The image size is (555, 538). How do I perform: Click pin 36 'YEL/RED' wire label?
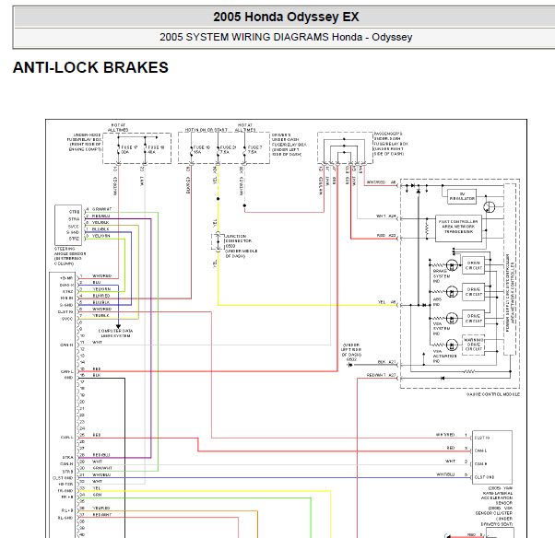pos(101,508)
